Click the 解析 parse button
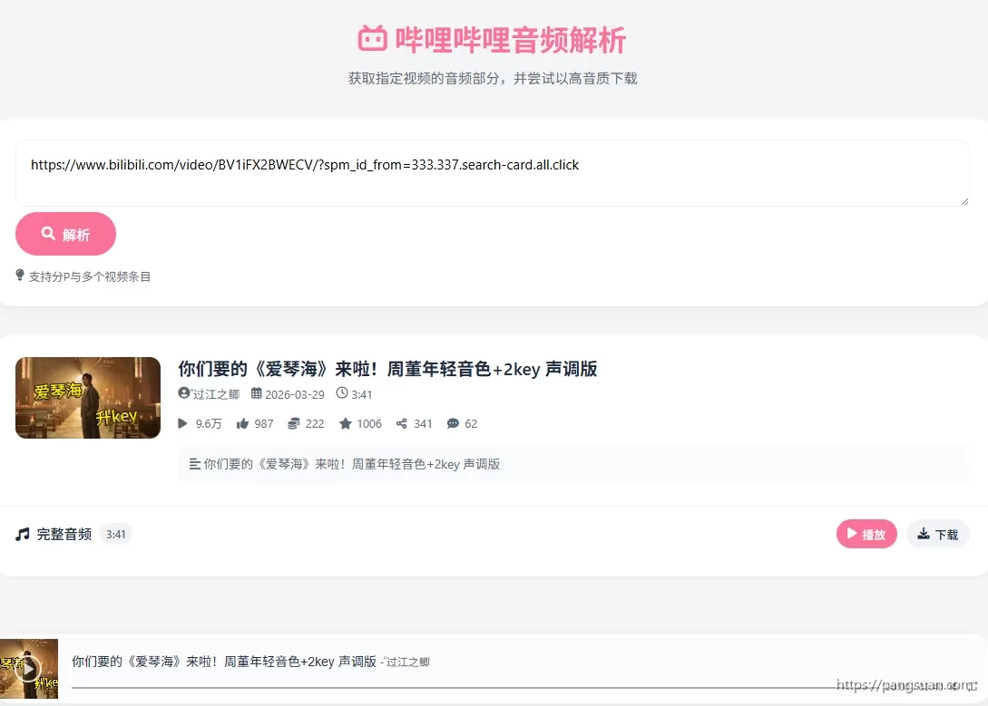Viewport: 988px width, 706px height. (x=65, y=233)
